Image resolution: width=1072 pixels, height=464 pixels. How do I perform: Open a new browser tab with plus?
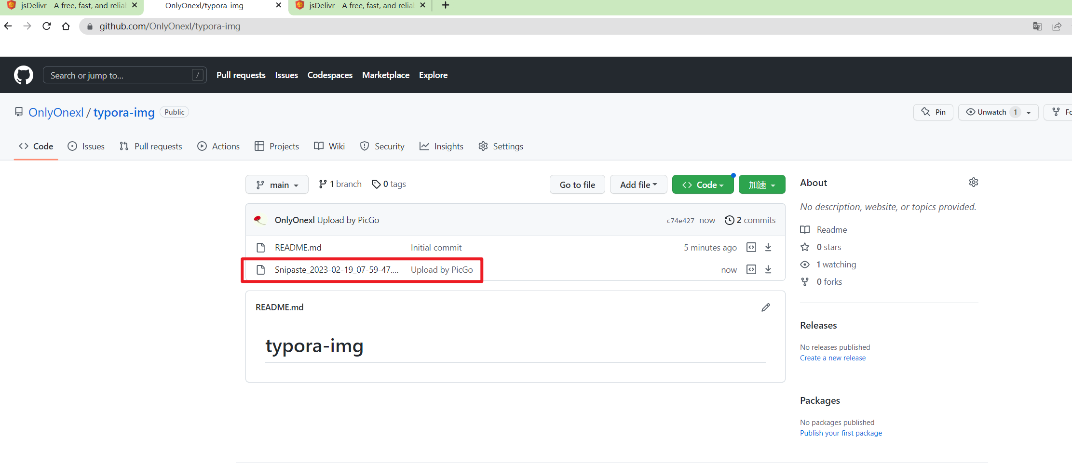coord(446,5)
